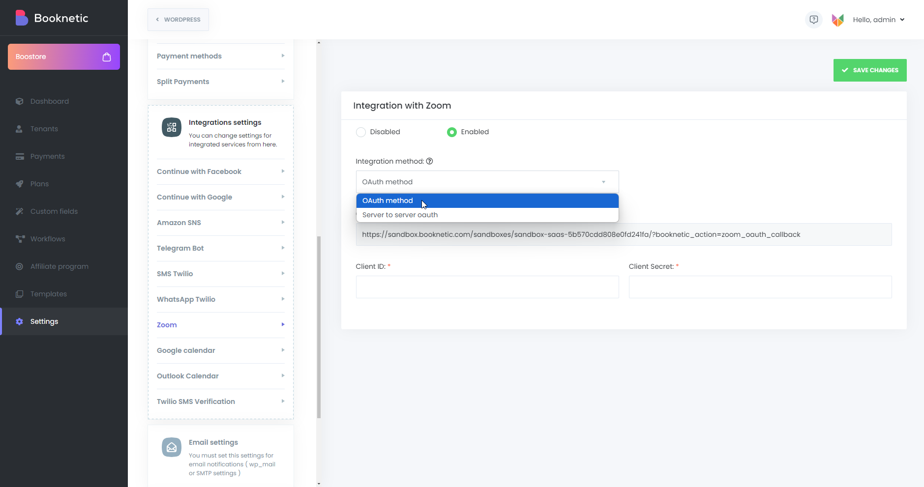Click the Integration with Zoom title
Image resolution: width=924 pixels, height=487 pixels.
(402, 106)
